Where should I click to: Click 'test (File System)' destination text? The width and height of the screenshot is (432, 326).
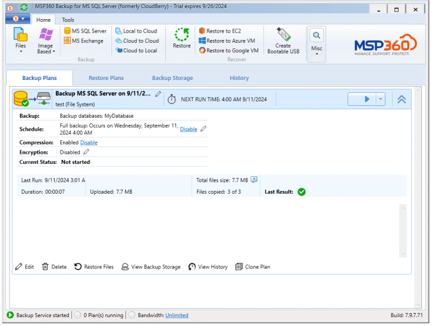click(75, 104)
